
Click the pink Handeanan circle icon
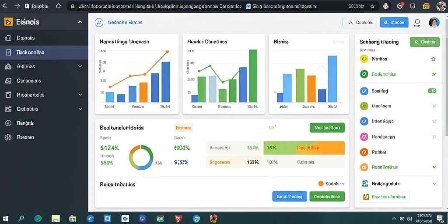pyautogui.click(x=364, y=136)
